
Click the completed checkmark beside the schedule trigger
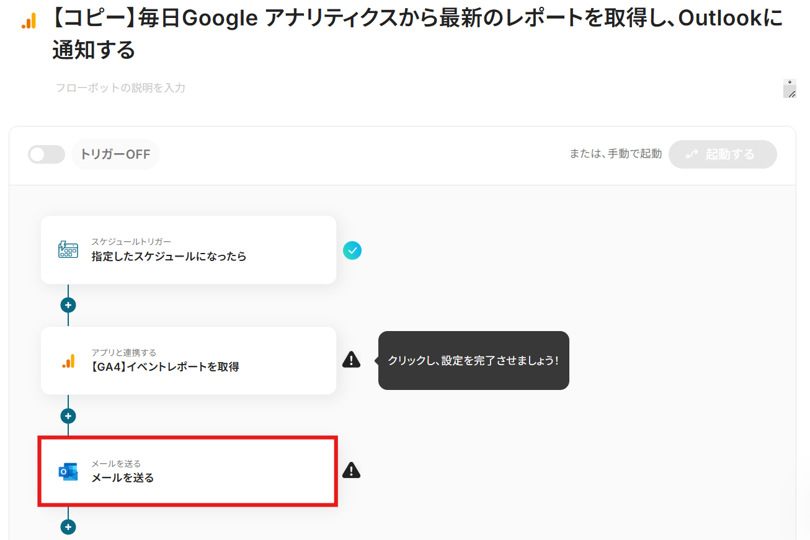352,250
